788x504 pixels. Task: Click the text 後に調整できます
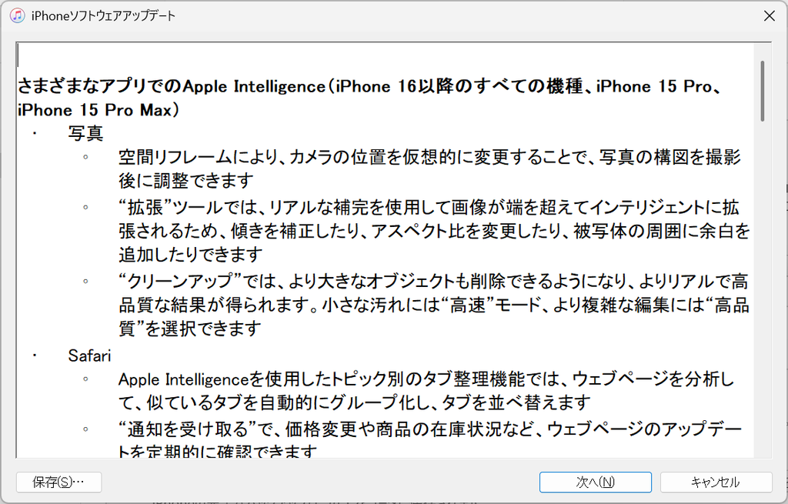coord(186,180)
